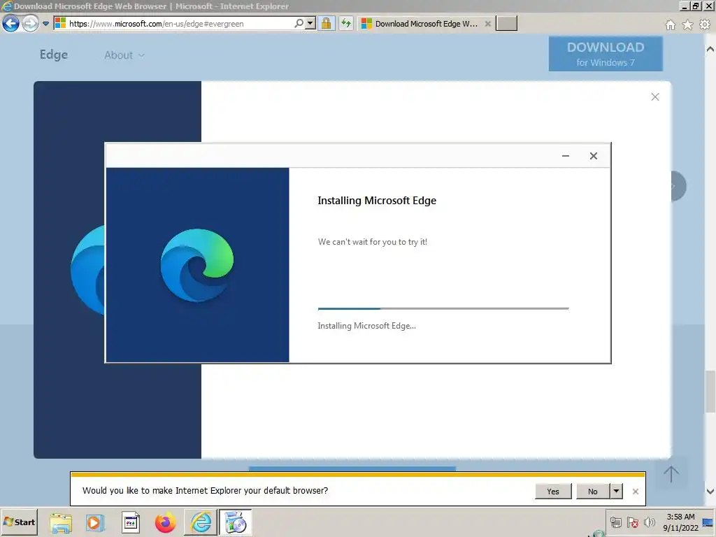
Task: Close the Edge installer dialog
Action: coord(593,156)
